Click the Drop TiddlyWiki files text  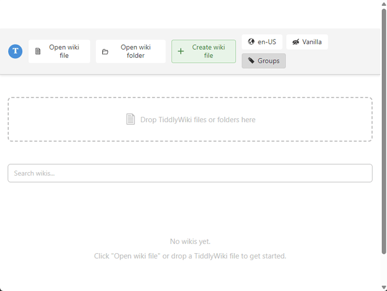coord(198,119)
